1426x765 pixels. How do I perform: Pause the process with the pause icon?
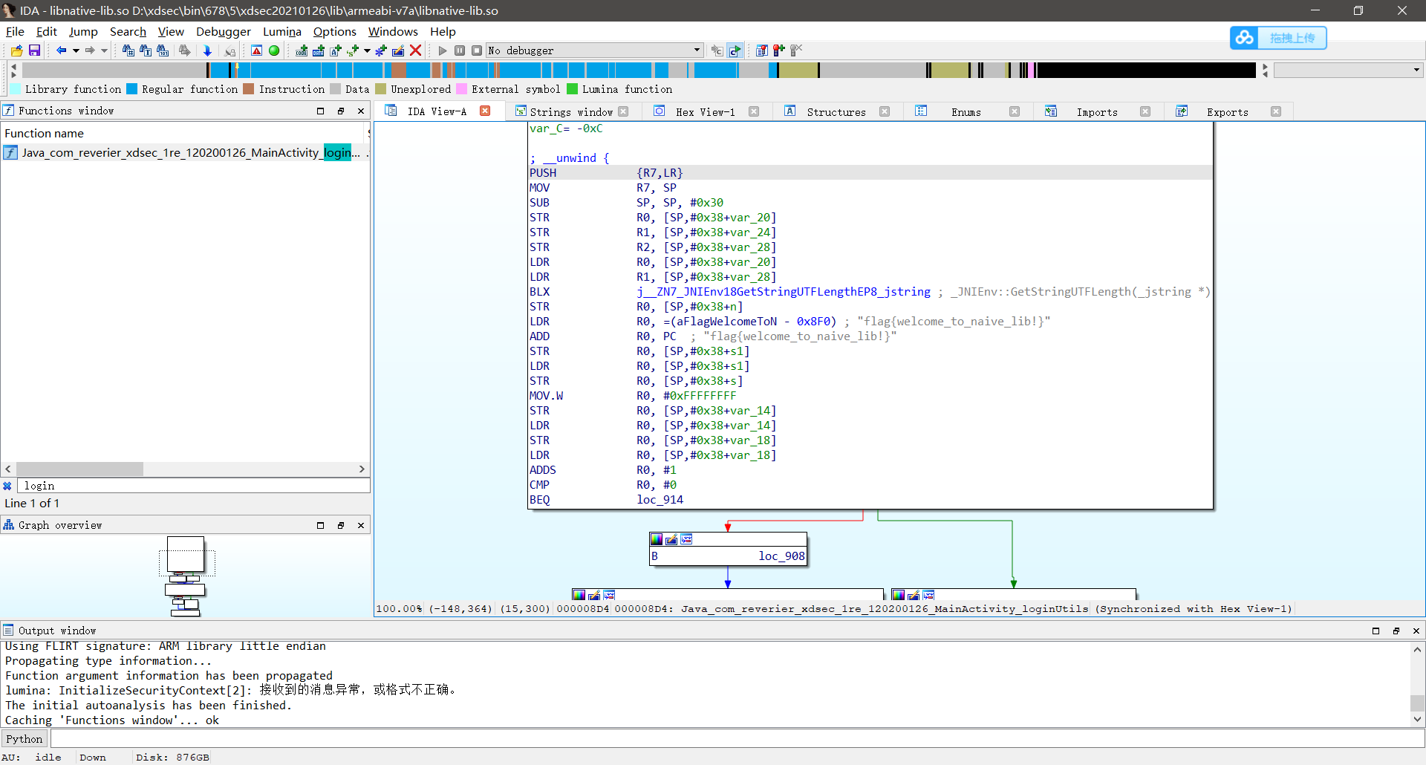click(x=460, y=51)
